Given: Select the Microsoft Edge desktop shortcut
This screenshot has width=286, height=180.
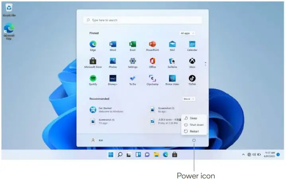Looking at the screenshot, I should [x=9, y=31].
